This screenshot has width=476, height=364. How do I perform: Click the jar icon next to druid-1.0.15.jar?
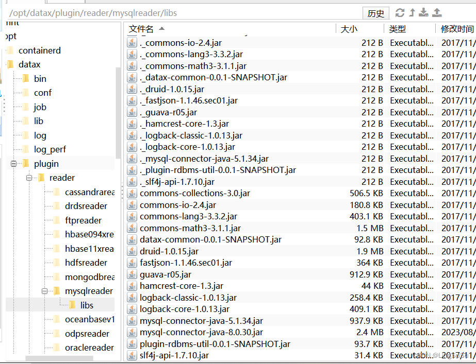tap(132, 251)
